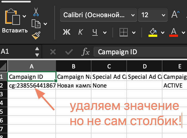Select column D header
Screen dimensions: 187x138
[x=144, y=66]
